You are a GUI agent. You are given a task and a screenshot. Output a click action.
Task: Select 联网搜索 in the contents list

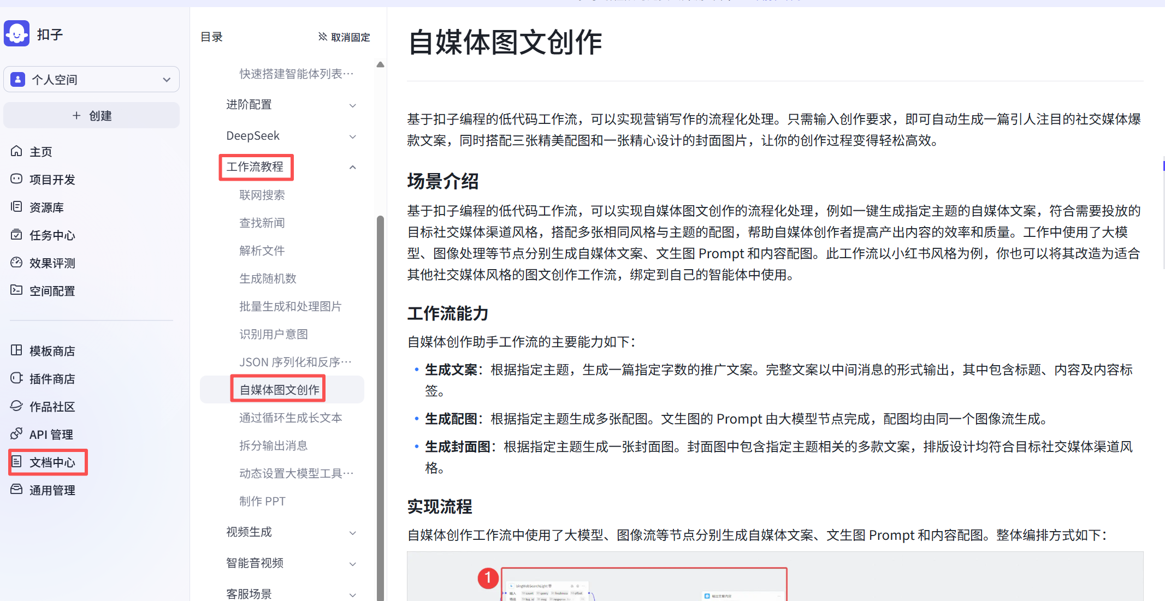tap(262, 195)
